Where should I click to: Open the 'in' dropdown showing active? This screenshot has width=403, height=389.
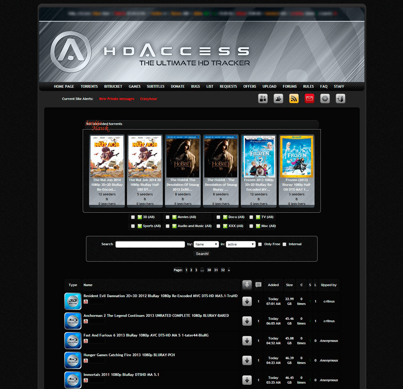pos(240,244)
